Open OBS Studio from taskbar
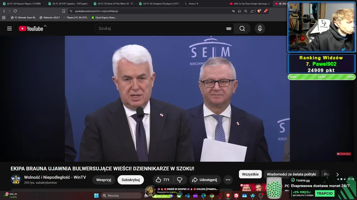357x200 pixels. (x=261, y=196)
